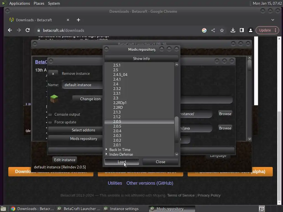Click the site lock icon
The width and height of the screenshot is (283, 212).
[38, 30]
